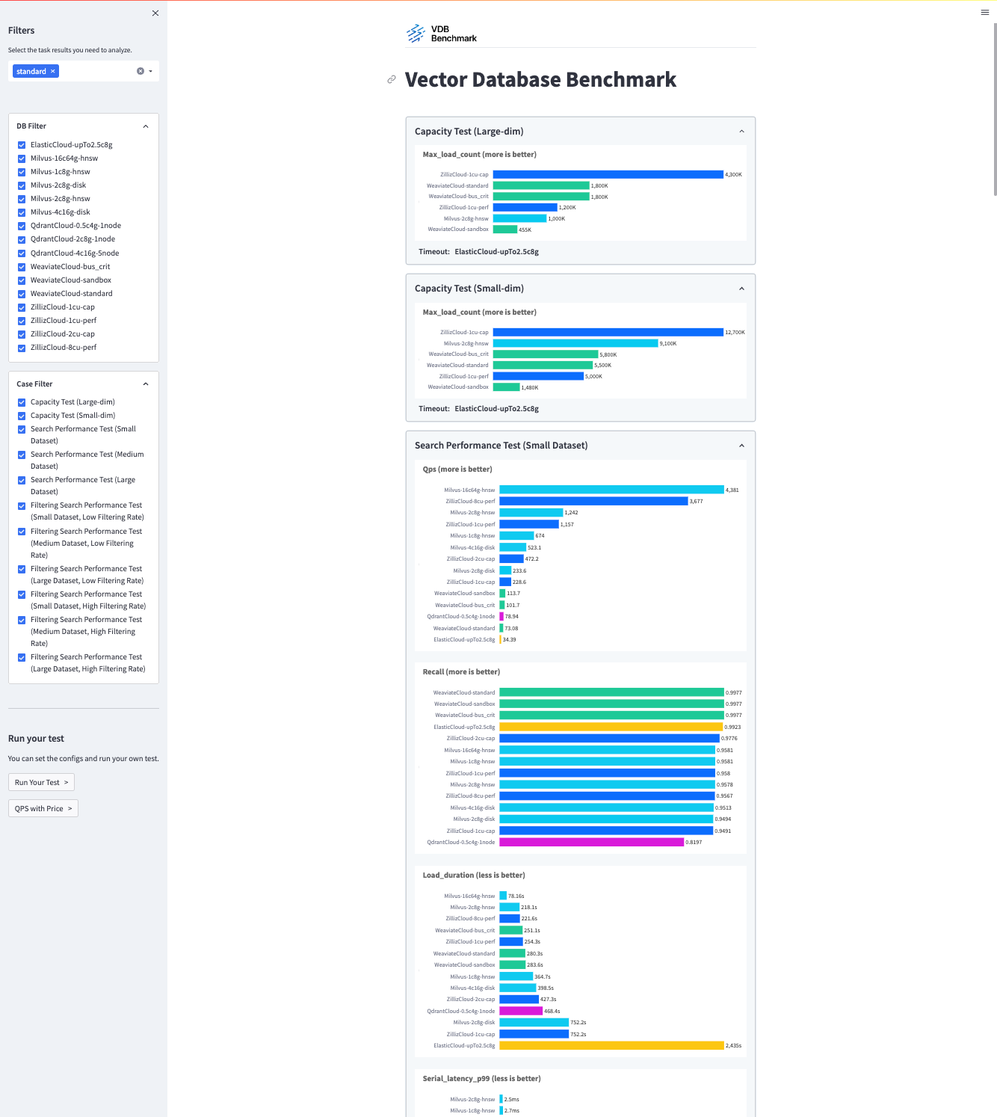Uncheck Capacity Test (Small-dim) case

pos(22,416)
